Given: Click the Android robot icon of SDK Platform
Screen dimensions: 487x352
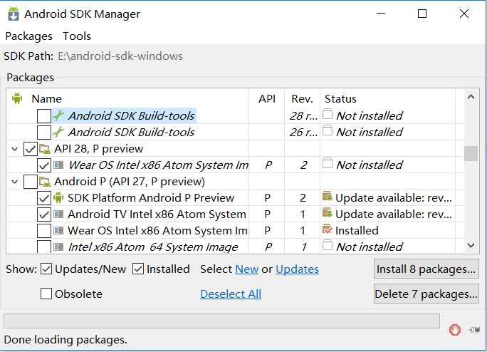Looking at the screenshot, I should coord(58,197).
